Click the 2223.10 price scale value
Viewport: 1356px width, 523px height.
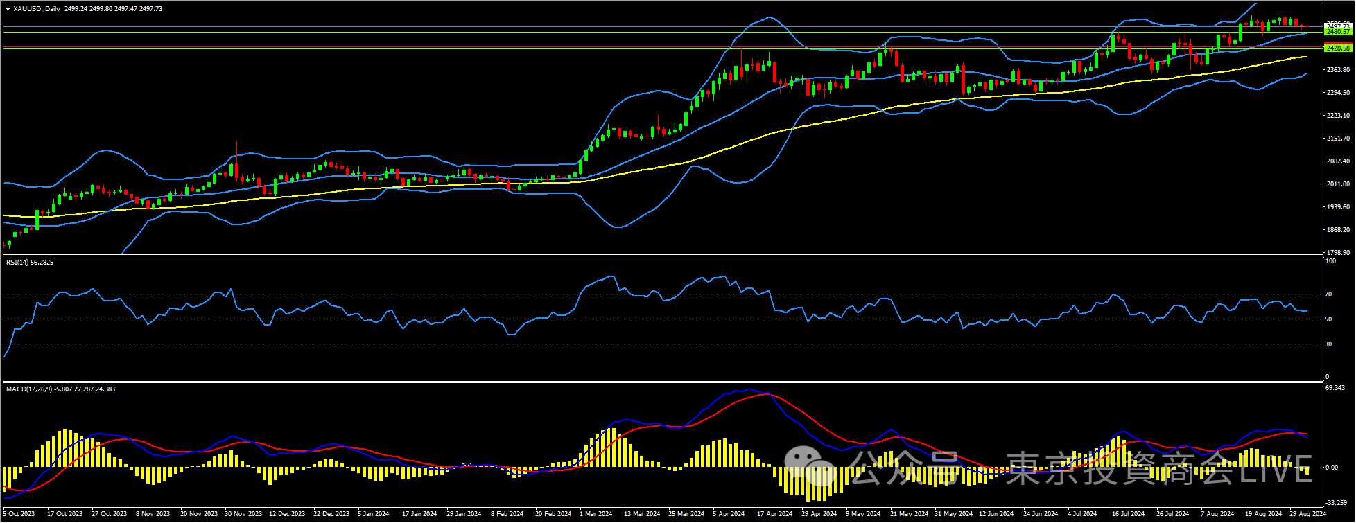(x=1338, y=116)
